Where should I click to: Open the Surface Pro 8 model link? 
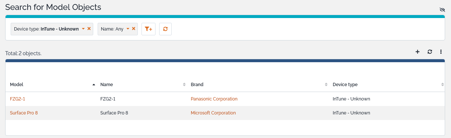pyautogui.click(x=24, y=113)
